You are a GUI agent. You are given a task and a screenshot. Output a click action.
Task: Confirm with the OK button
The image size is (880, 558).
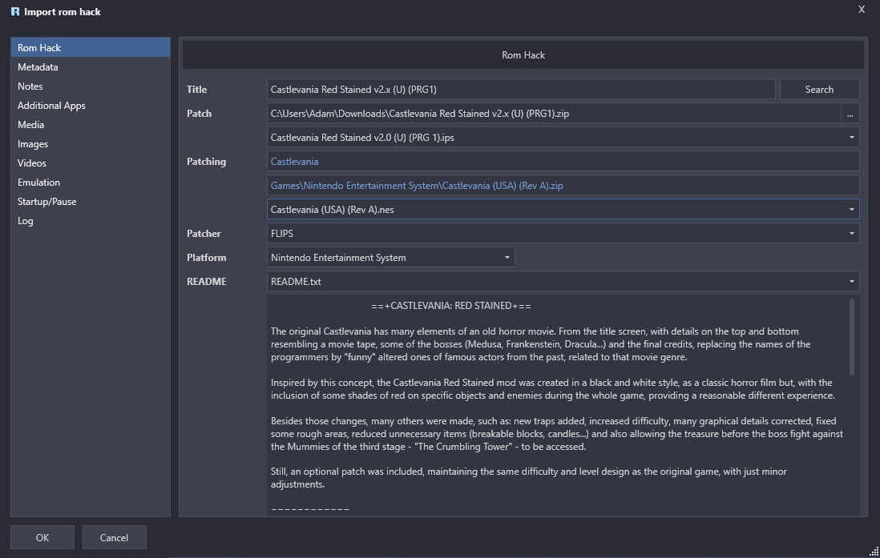[42, 537]
